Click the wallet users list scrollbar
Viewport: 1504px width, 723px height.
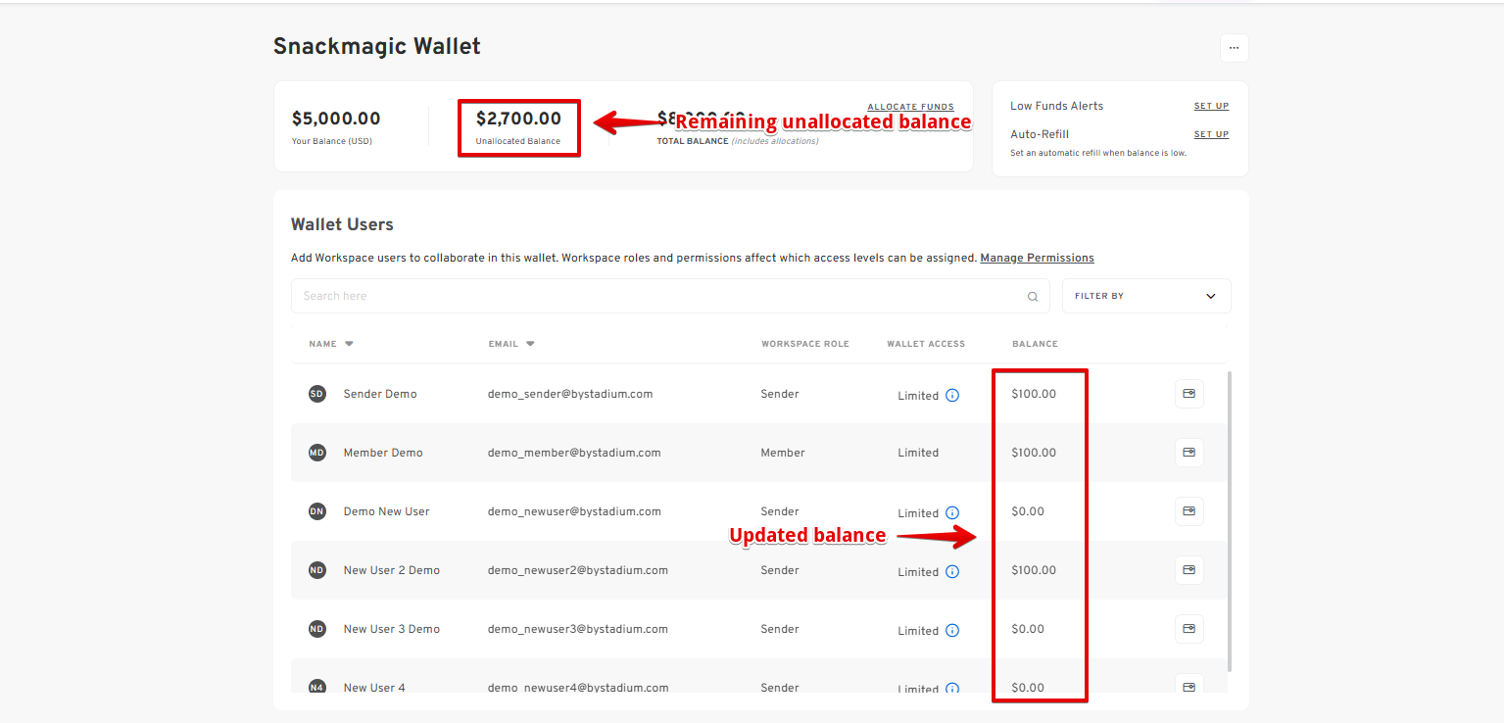[x=1231, y=519]
